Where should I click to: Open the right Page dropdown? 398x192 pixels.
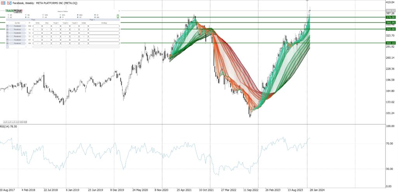92,20
